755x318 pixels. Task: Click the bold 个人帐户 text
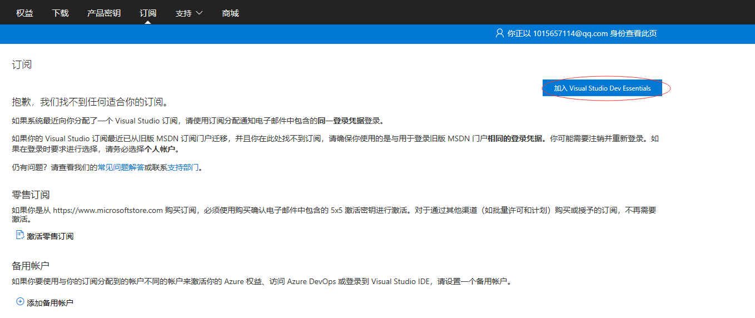point(161,149)
